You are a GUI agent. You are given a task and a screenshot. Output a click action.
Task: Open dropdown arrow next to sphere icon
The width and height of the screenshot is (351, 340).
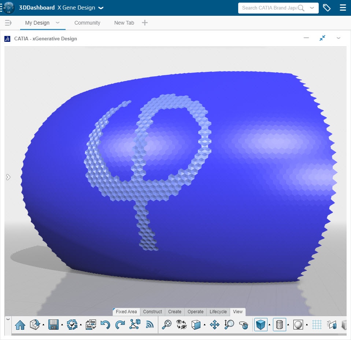307,325
